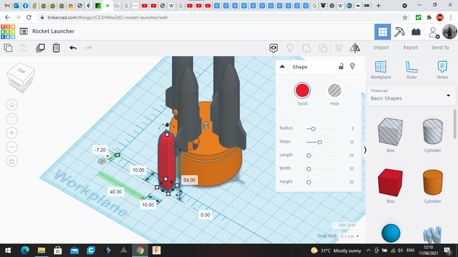Collapse the Shape panel
The image size is (458, 257).
(x=282, y=67)
